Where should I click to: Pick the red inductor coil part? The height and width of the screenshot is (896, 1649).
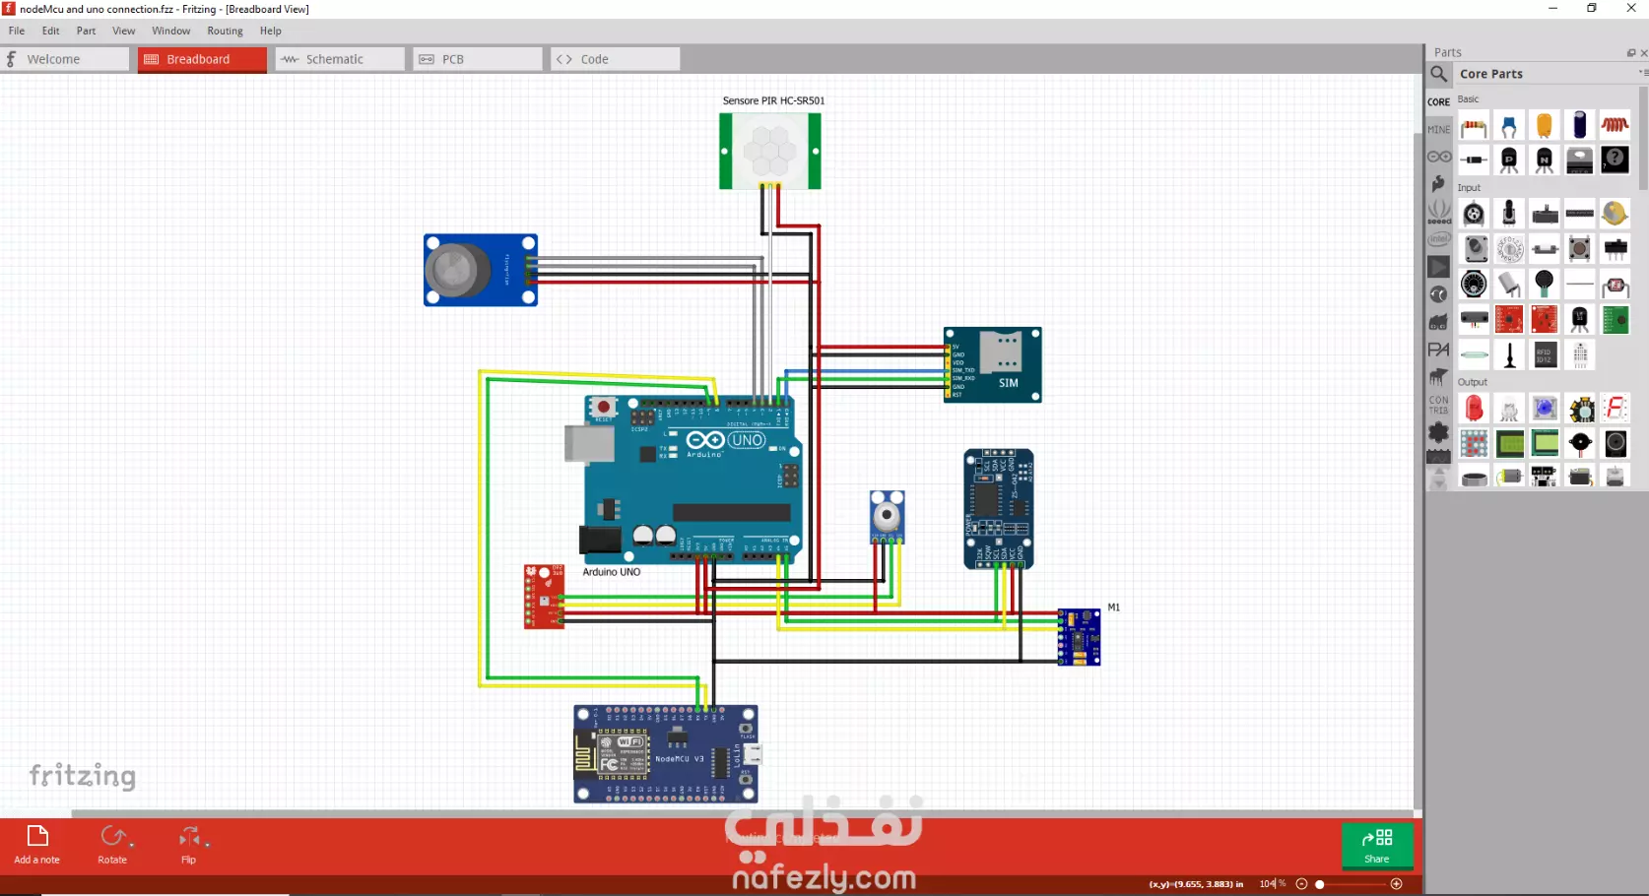tap(1616, 126)
